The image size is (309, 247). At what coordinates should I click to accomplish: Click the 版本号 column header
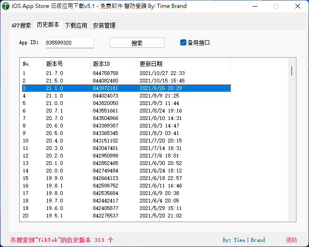(x=66, y=64)
